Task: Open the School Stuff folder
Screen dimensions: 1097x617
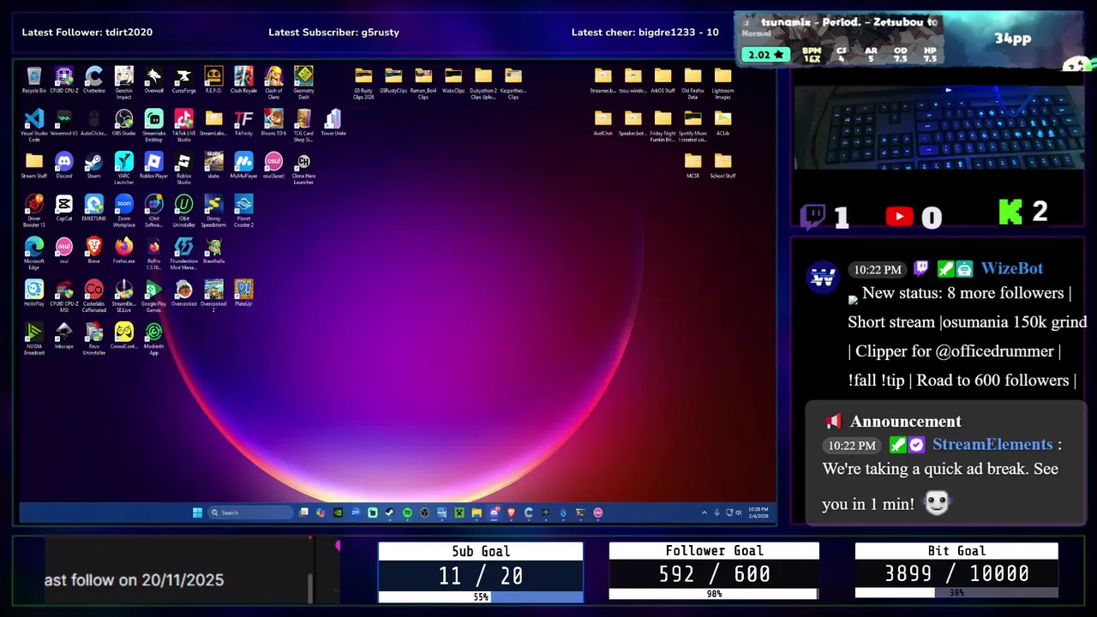Action: click(722, 165)
